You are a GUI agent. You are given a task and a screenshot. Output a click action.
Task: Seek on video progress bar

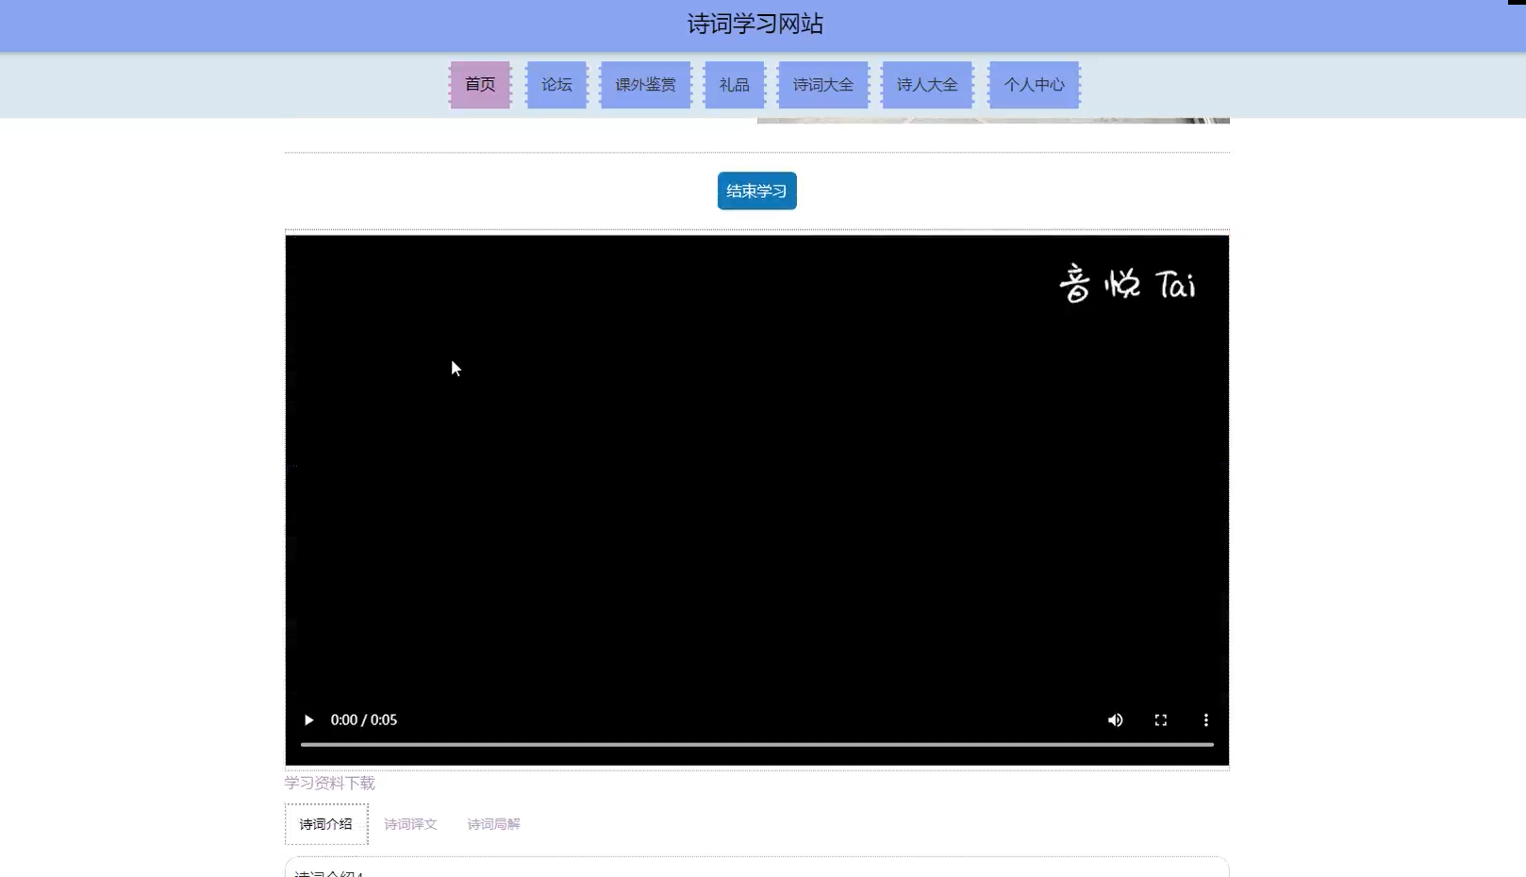pos(756,744)
